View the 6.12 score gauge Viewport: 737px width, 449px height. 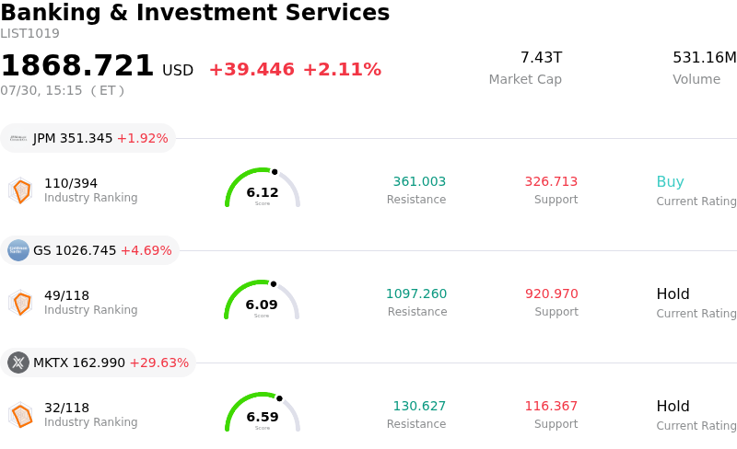(263, 188)
